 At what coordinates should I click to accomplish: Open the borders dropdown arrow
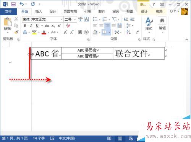[109, 32]
